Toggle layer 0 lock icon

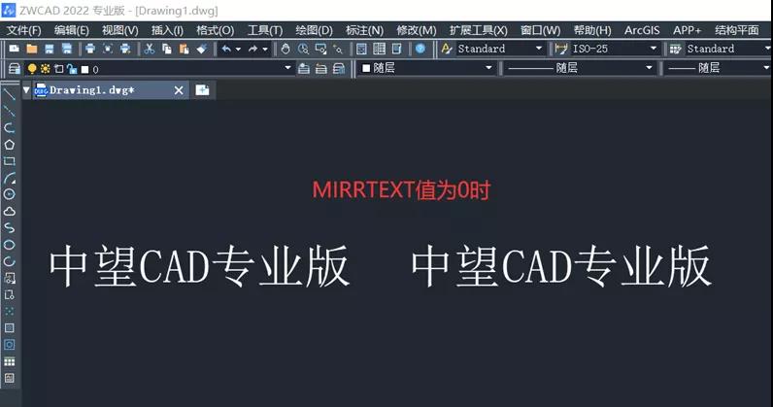click(72, 69)
